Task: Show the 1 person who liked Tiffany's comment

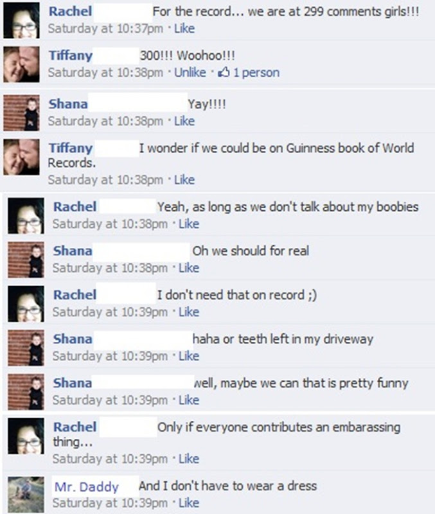Action: click(256, 73)
